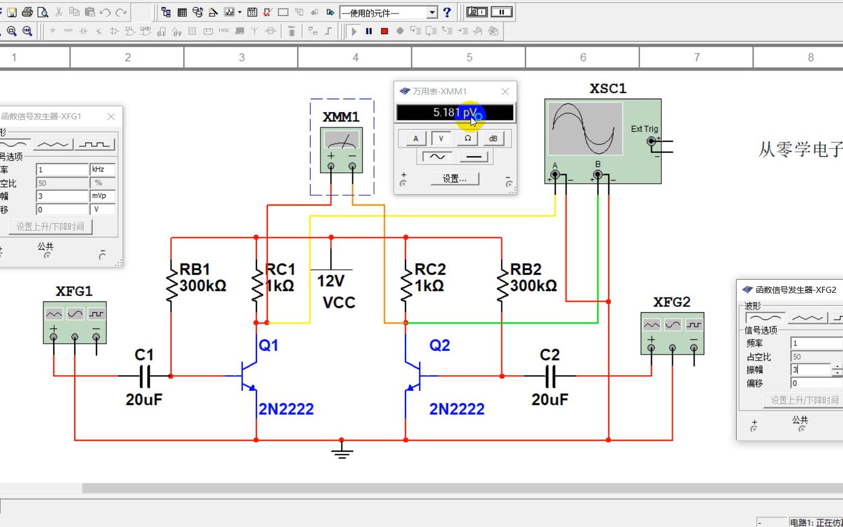Click the save disk icon
The height and width of the screenshot is (527, 843).
pos(12,12)
